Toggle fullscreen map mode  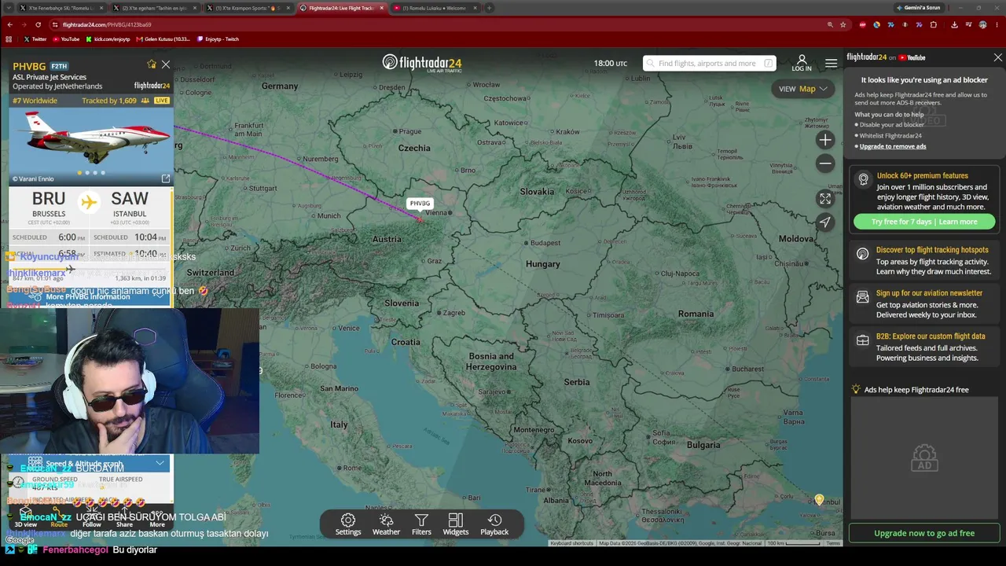click(x=824, y=199)
